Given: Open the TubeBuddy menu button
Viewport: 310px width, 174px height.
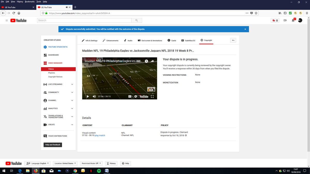Looking at the screenshot, I should (x=275, y=20).
